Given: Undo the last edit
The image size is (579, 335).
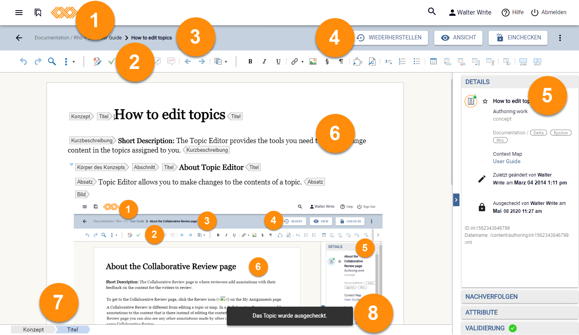Looking at the screenshot, I should point(24,61).
